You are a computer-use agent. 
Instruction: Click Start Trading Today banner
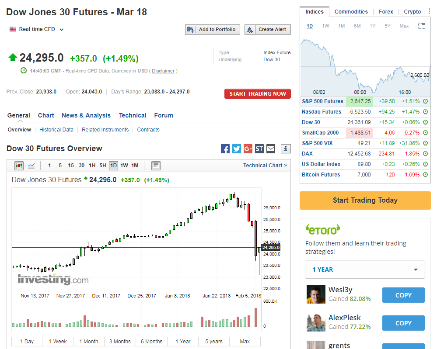[x=365, y=200]
